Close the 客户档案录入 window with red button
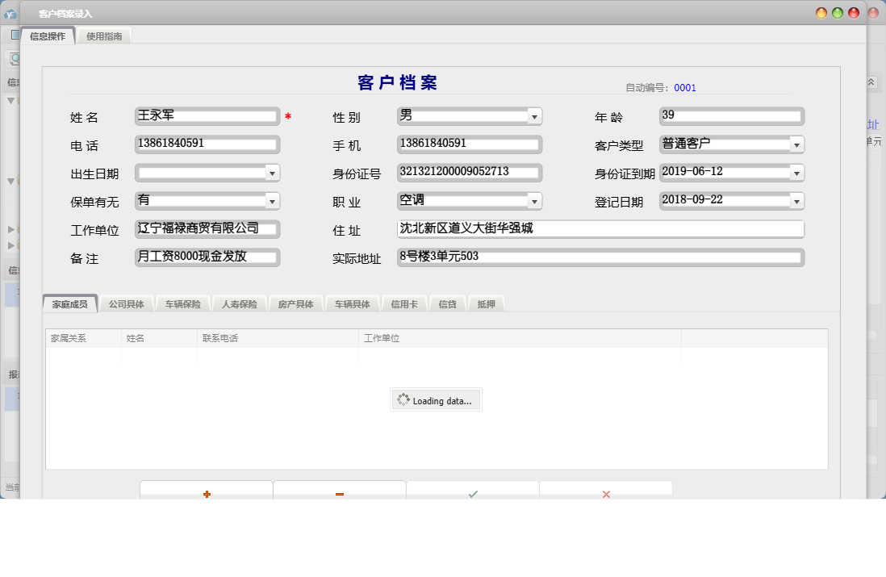The width and height of the screenshot is (886, 577). (x=854, y=13)
